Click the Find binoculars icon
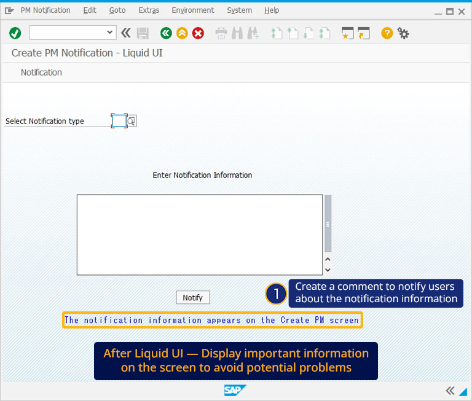The image size is (472, 401). [237, 33]
